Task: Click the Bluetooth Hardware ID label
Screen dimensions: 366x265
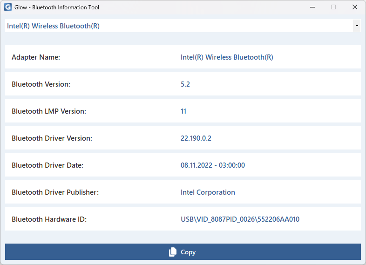Action: pos(49,219)
